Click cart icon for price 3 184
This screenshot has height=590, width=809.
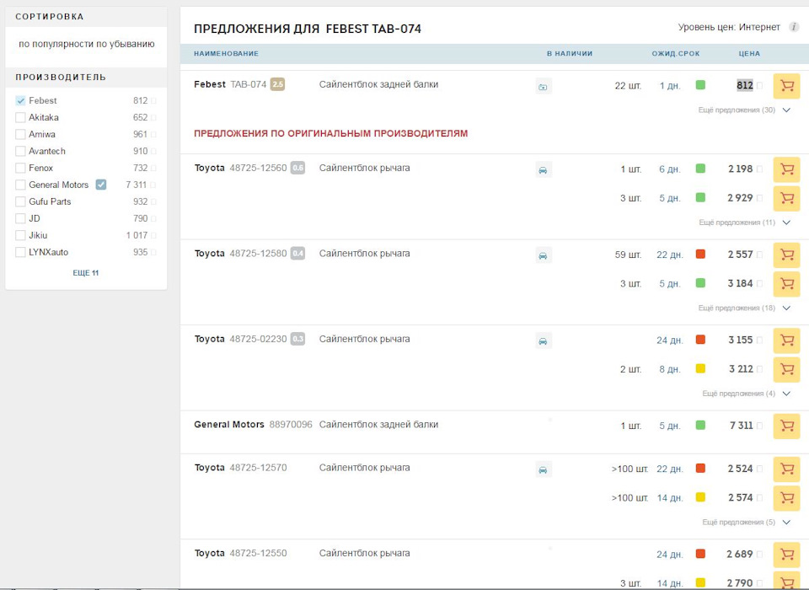(786, 284)
